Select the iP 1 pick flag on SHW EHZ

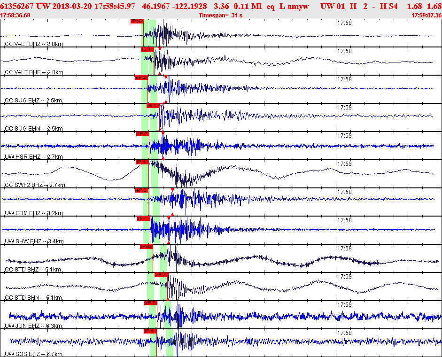pyautogui.click(x=144, y=218)
